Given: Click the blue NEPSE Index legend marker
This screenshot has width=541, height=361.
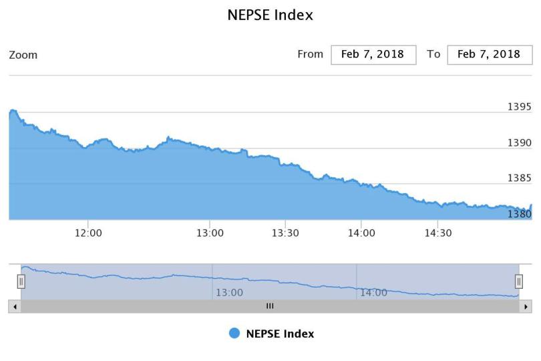Looking at the screenshot, I should tap(234, 334).
